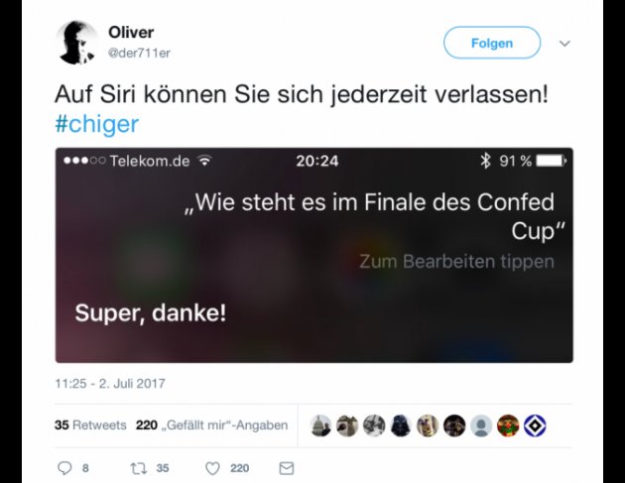The image size is (625, 483).
Task: Open the red and green avatar
Action: pyautogui.click(x=508, y=425)
